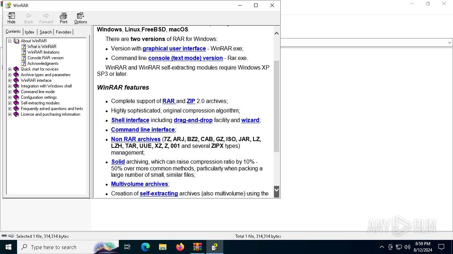Expand Self-extracting modules node
453x254 pixels.
10,103
